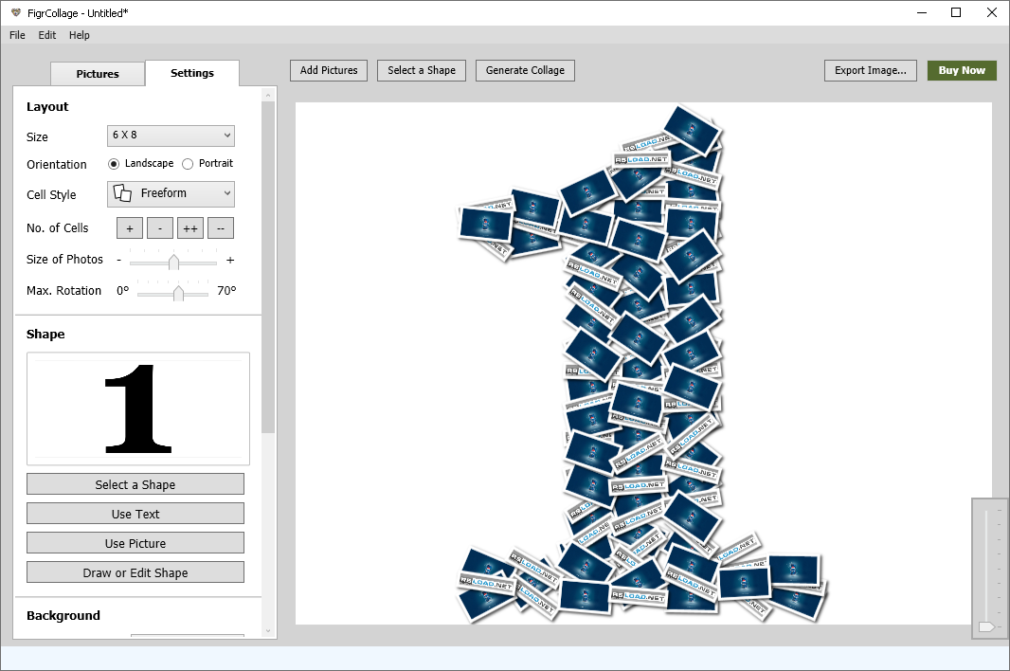Click the 'Background' section heading
The height and width of the screenshot is (671, 1010).
tap(63, 616)
